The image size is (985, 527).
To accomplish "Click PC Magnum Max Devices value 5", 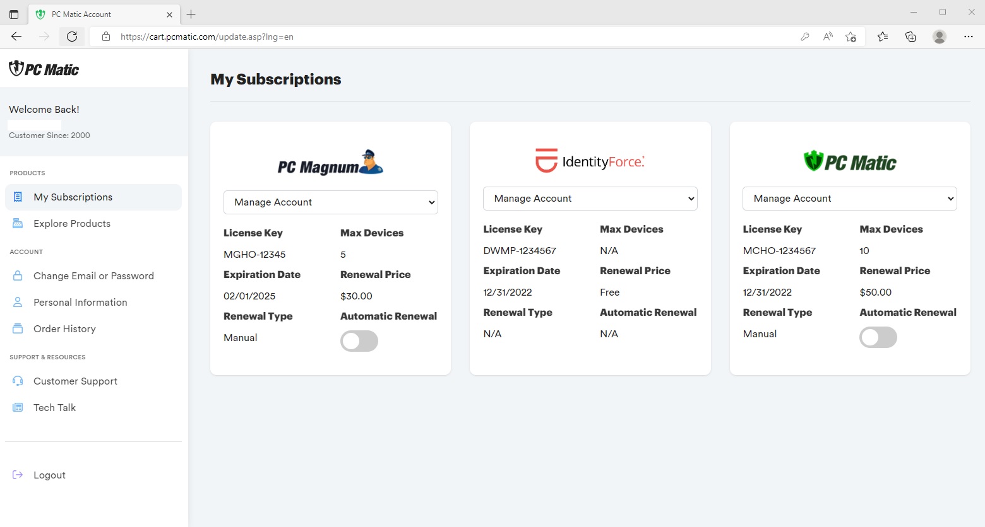I will 343,255.
